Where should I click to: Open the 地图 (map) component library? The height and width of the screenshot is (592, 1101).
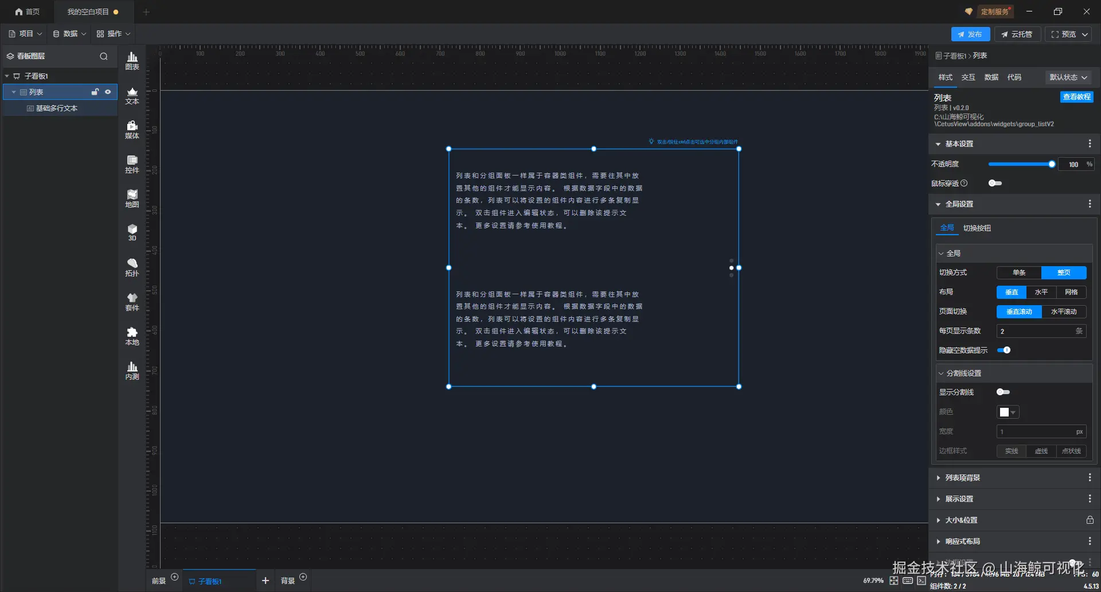coord(132,199)
